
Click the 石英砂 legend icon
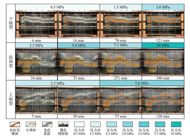[31, 124]
